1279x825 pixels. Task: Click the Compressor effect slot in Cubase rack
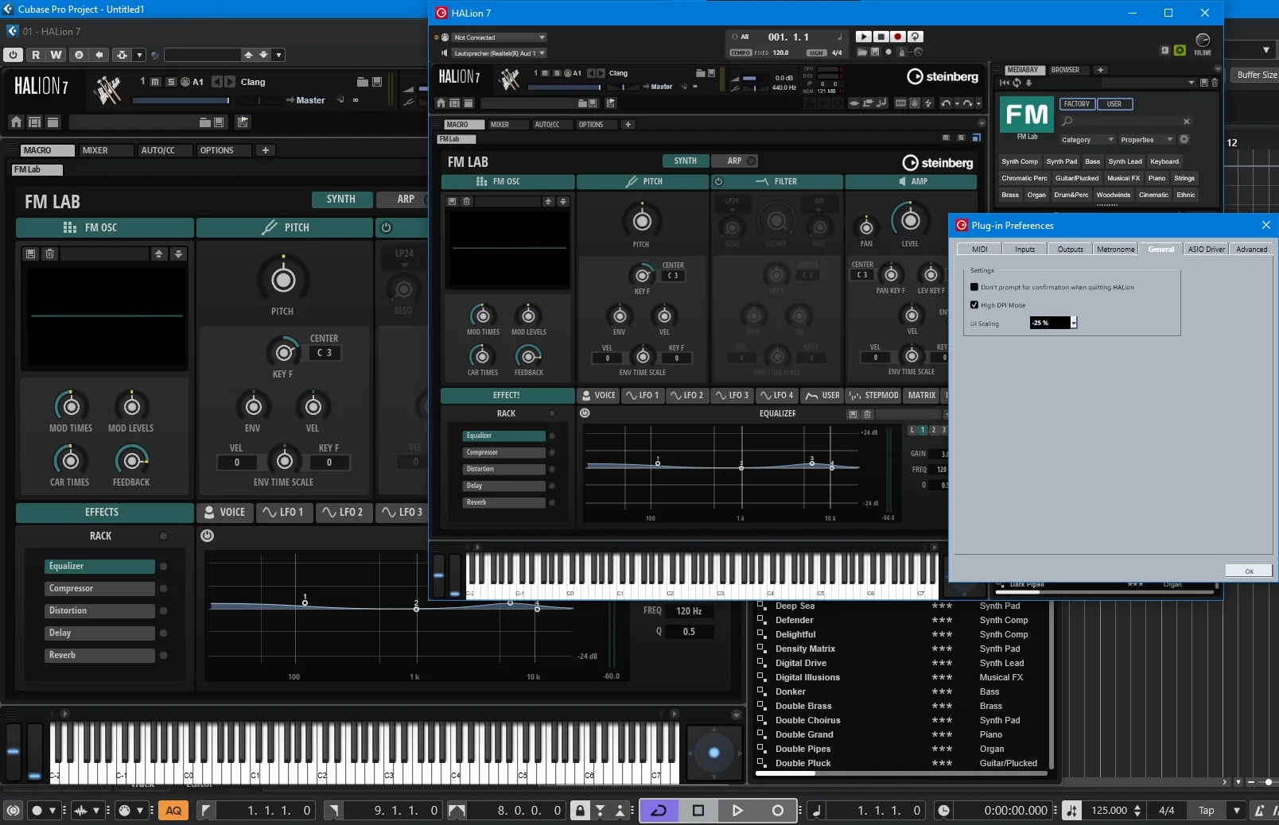click(99, 589)
